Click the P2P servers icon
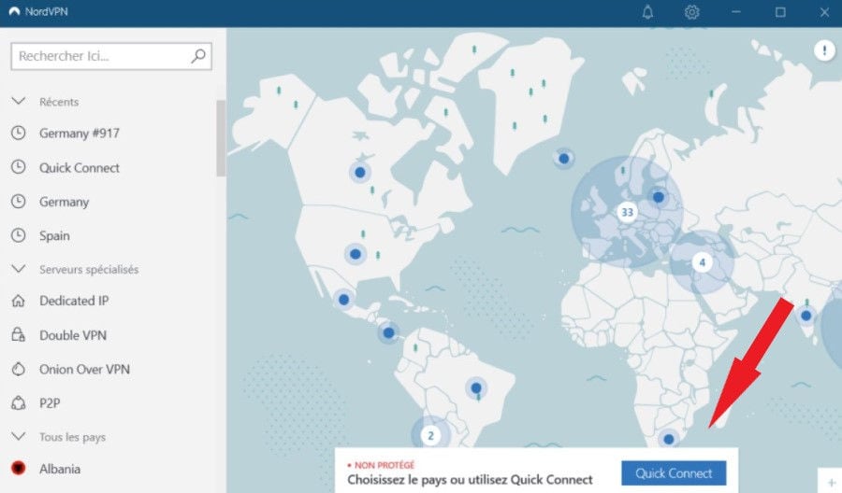The width and height of the screenshot is (842, 493). point(18,403)
